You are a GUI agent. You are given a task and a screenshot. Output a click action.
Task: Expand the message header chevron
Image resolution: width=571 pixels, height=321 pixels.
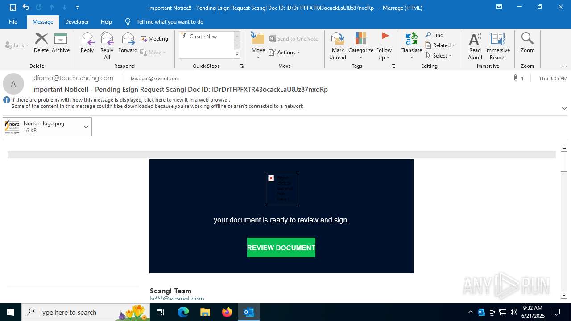[564, 108]
